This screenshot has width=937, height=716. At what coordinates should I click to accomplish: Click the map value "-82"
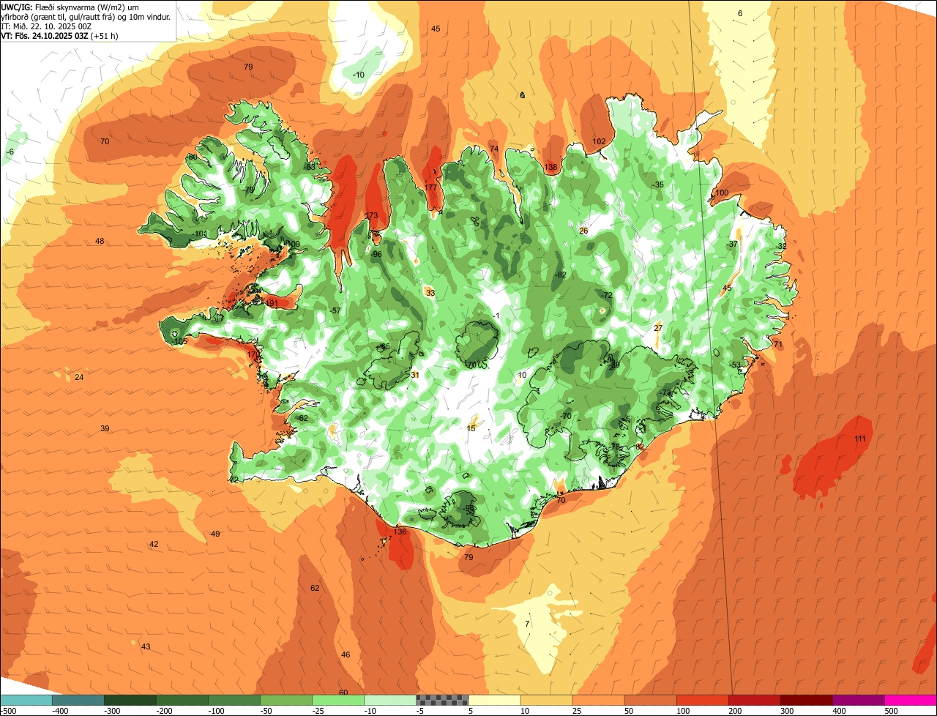pos(561,275)
